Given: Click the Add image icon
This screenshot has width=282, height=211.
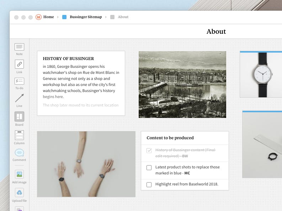Looking at the screenshot, I should pyautogui.click(x=19, y=174).
